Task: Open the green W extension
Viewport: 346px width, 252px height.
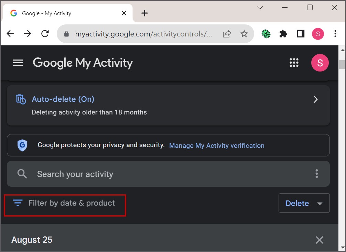Action: (x=266, y=34)
